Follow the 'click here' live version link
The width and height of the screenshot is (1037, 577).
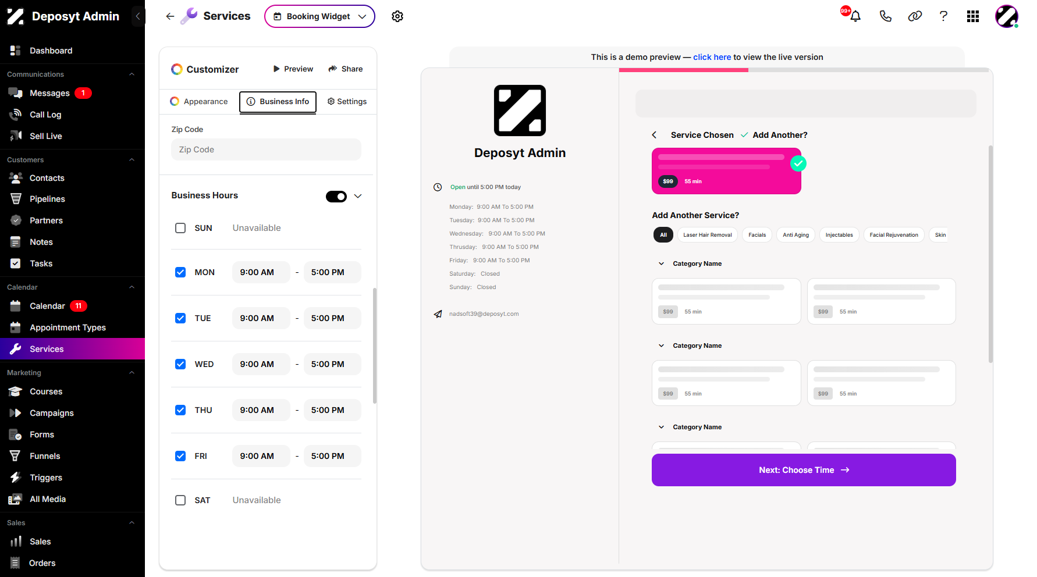712,57
